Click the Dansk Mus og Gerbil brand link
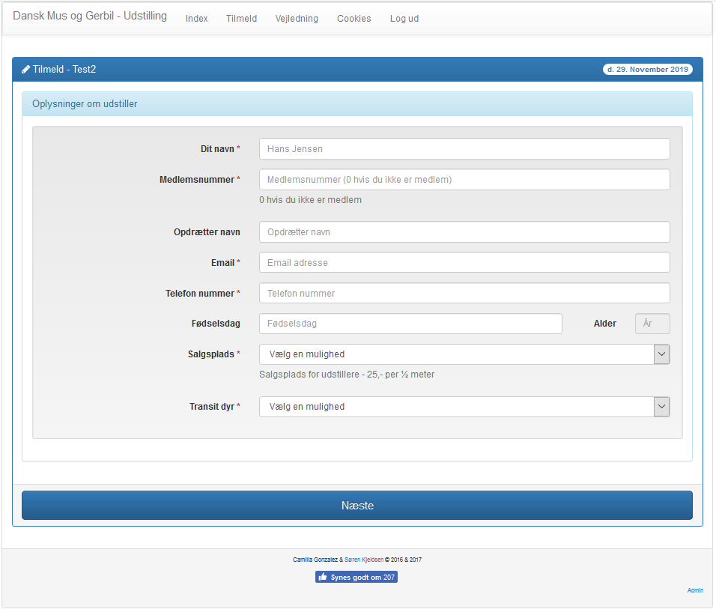This screenshot has height=612, width=716. point(90,16)
